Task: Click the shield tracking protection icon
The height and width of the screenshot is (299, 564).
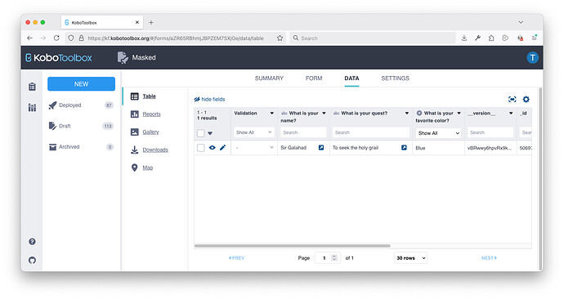Action: [x=71, y=38]
